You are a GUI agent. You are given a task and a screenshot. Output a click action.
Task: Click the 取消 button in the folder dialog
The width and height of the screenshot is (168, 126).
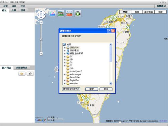[106, 89]
